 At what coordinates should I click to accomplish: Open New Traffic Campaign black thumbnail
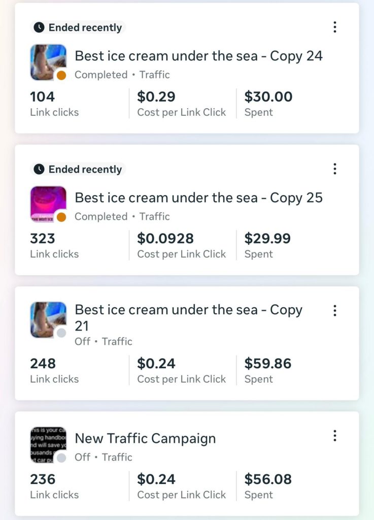[47, 442]
